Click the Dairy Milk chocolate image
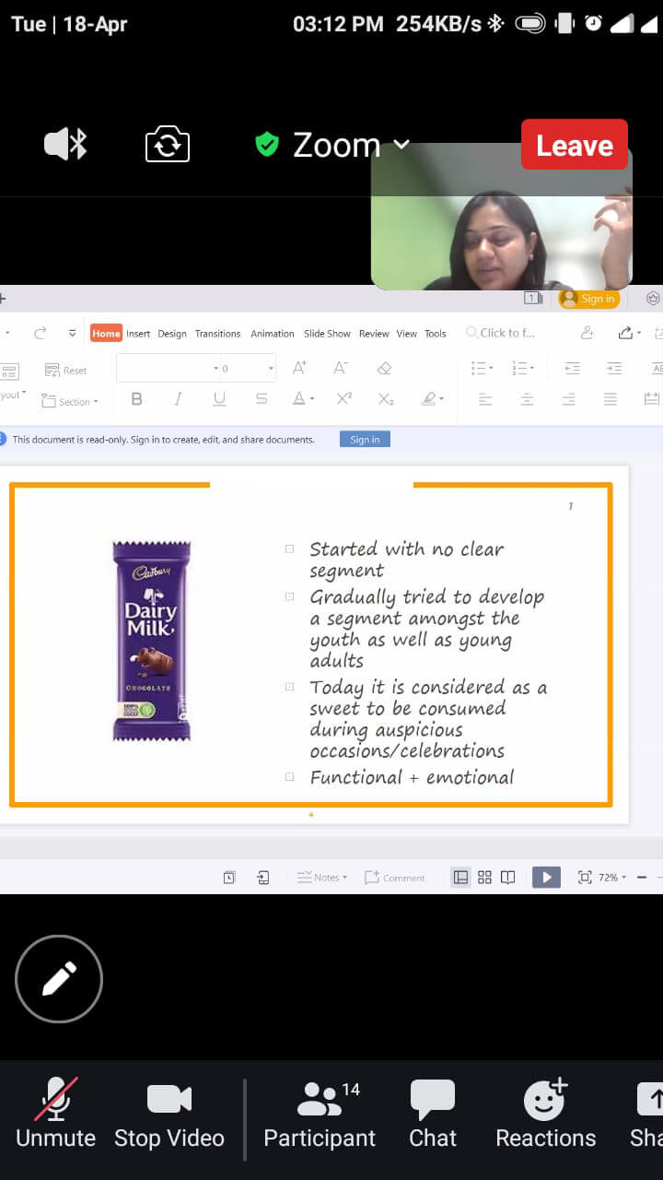Viewport: 663px width, 1180px height. [152, 641]
